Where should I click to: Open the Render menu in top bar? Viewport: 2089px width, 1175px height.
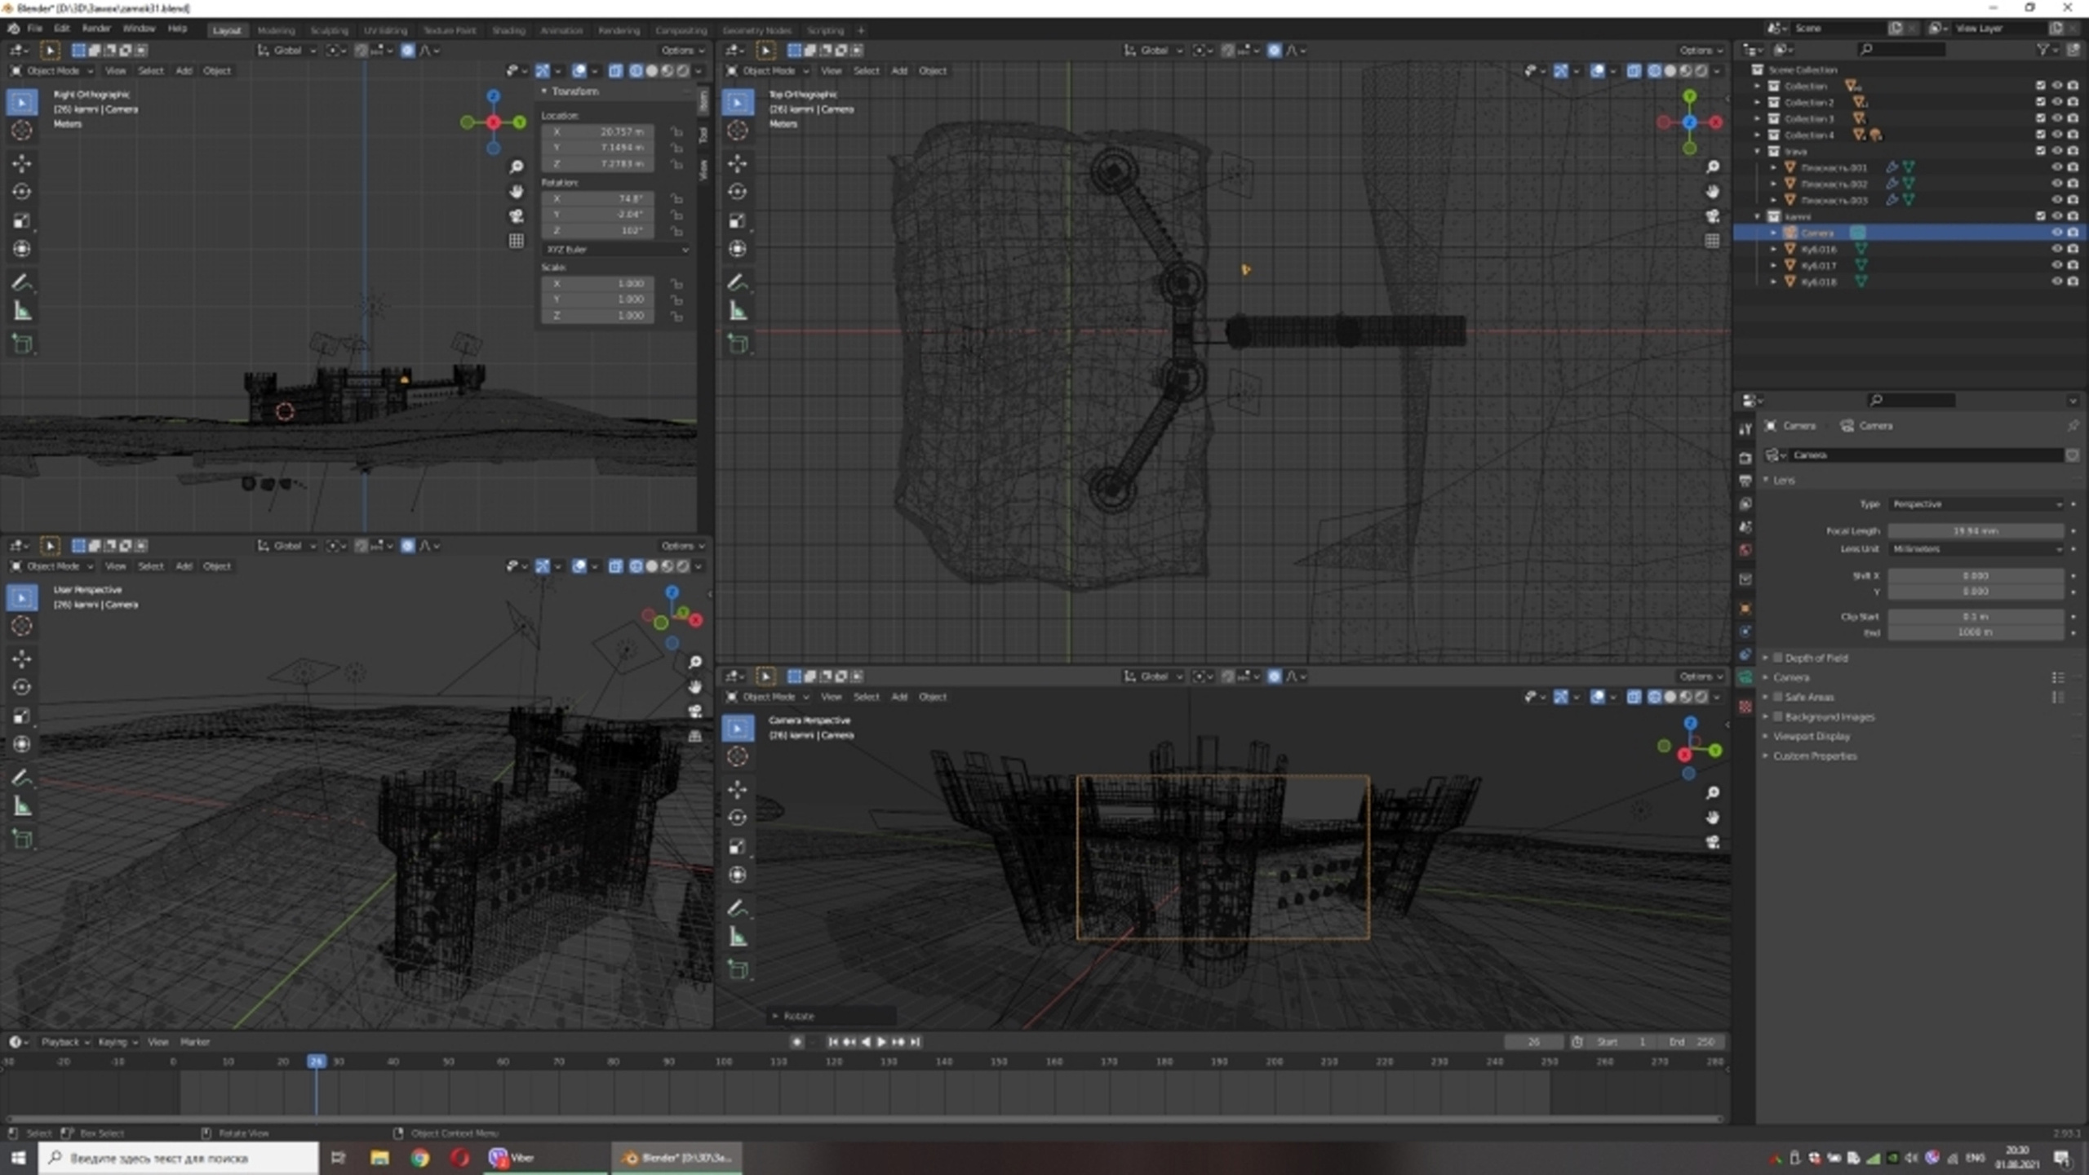95,29
